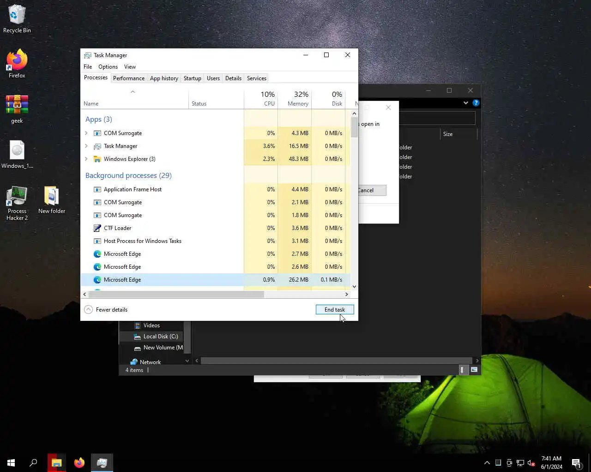Show hidden tray icons chevron
The image size is (591, 472).
click(487, 463)
